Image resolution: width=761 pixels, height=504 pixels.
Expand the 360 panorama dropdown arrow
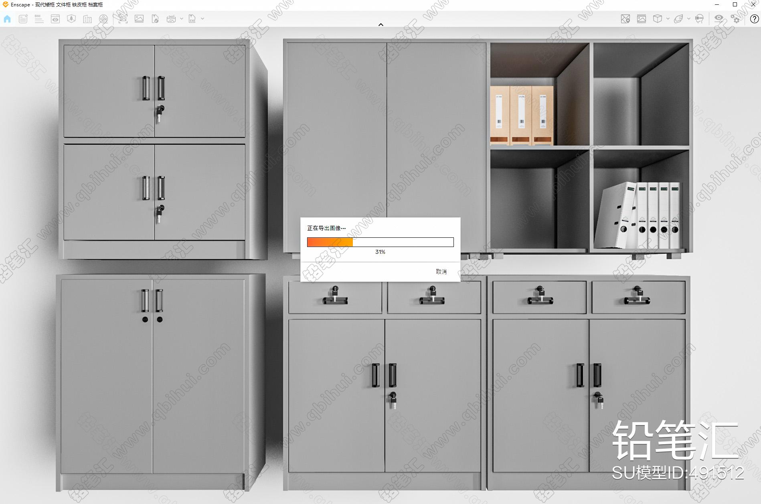pyautogui.click(x=182, y=19)
